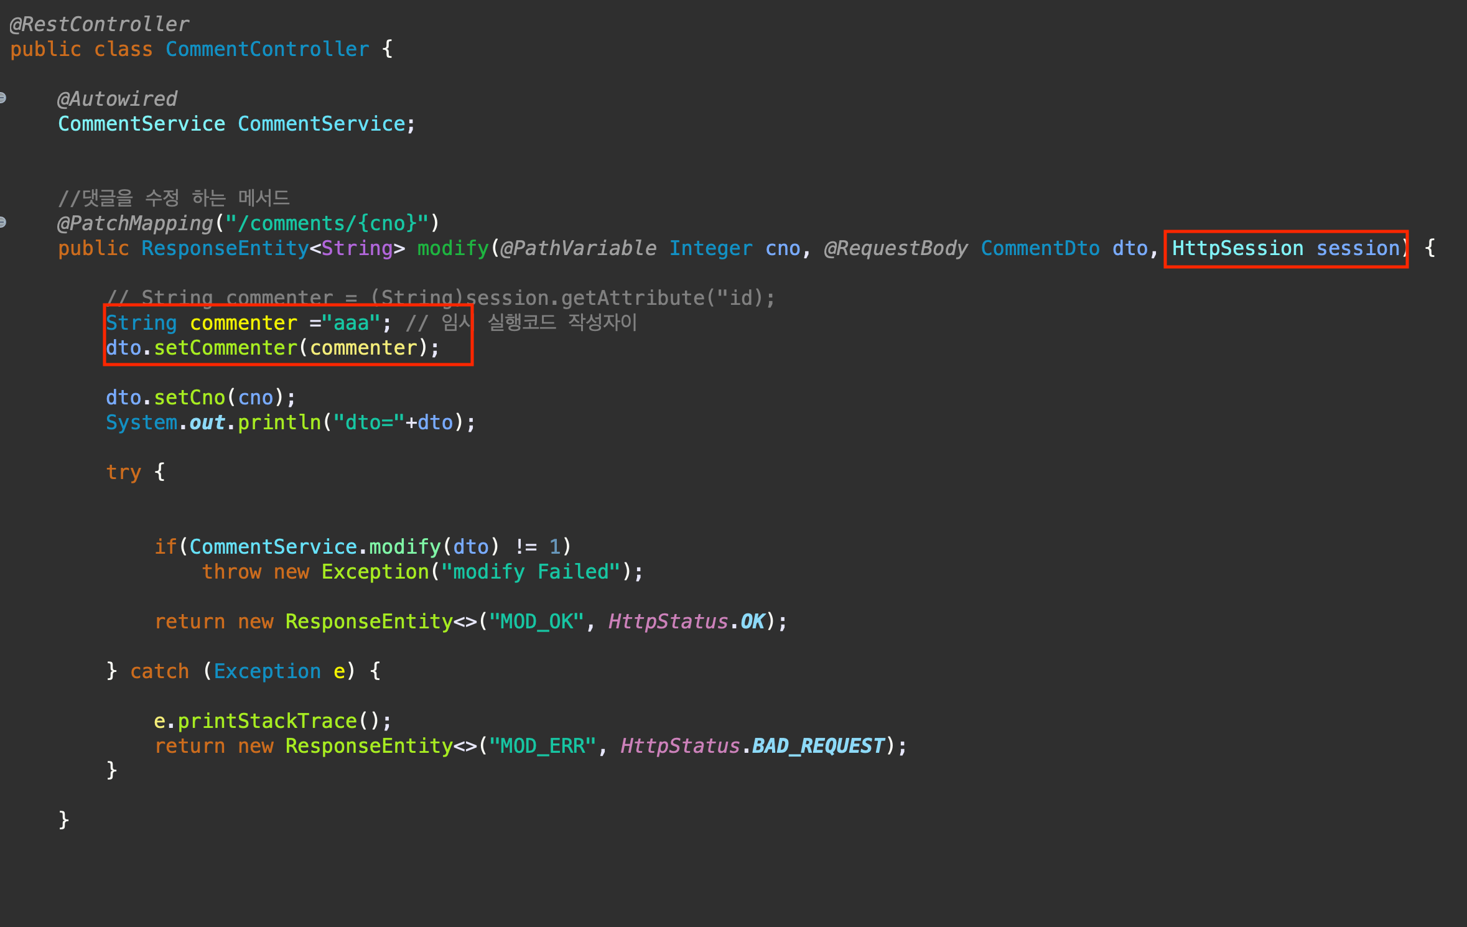
Task: Click the @PathVariable annotation
Action: (578, 248)
